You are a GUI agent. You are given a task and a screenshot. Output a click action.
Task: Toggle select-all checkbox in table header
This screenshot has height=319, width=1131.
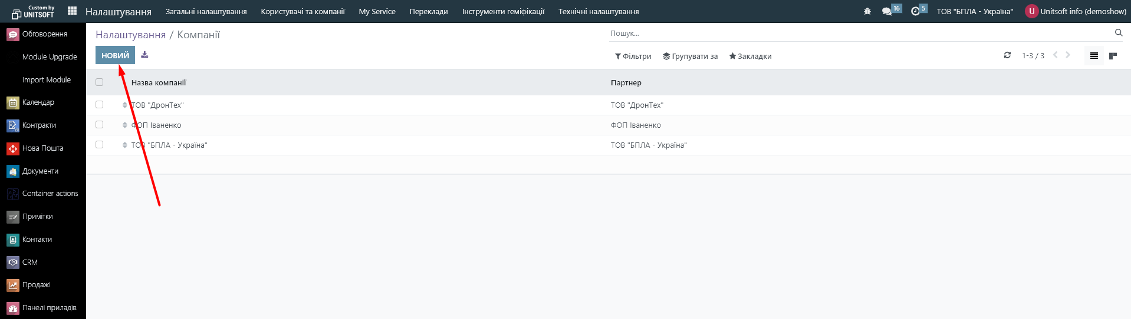(99, 82)
